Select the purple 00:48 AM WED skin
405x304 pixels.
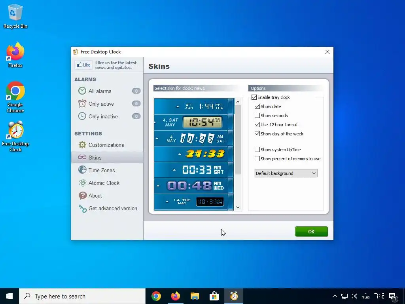coord(194,186)
